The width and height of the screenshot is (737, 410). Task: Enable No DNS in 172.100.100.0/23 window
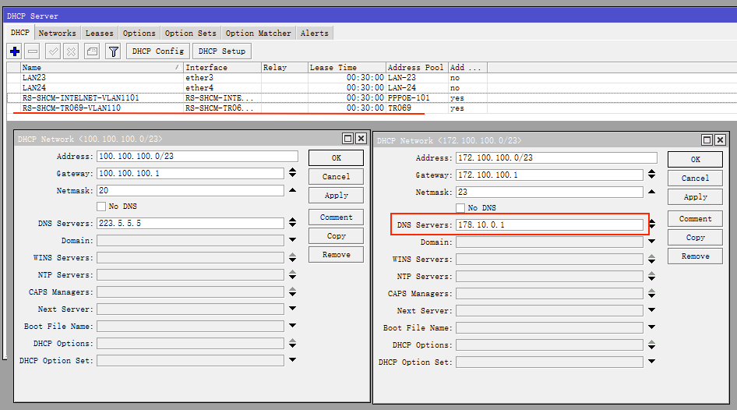[460, 208]
